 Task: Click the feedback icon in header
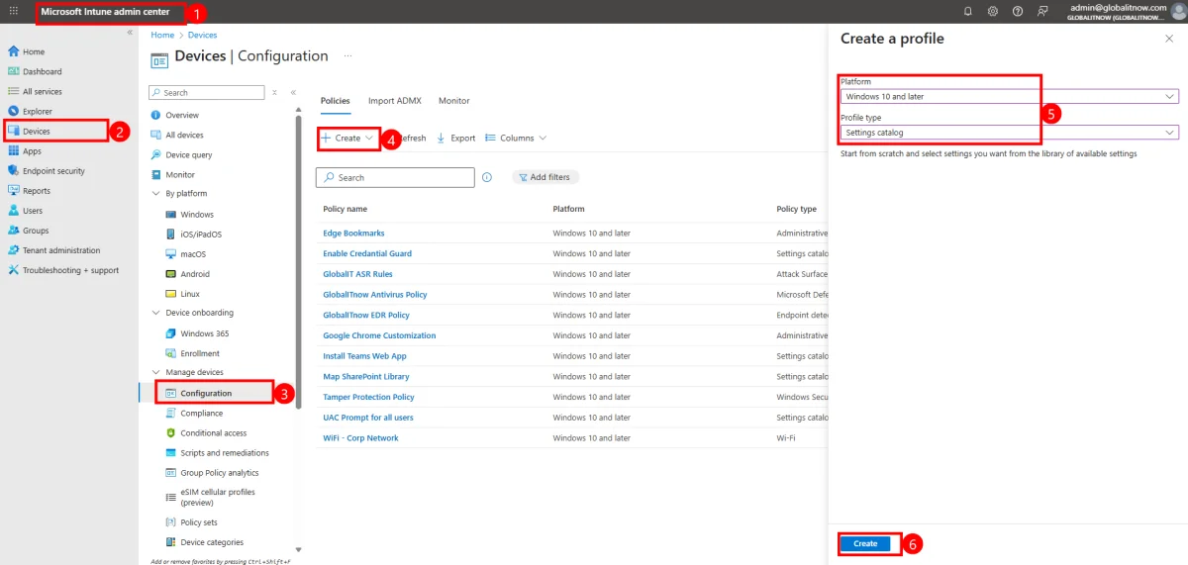tap(1042, 11)
